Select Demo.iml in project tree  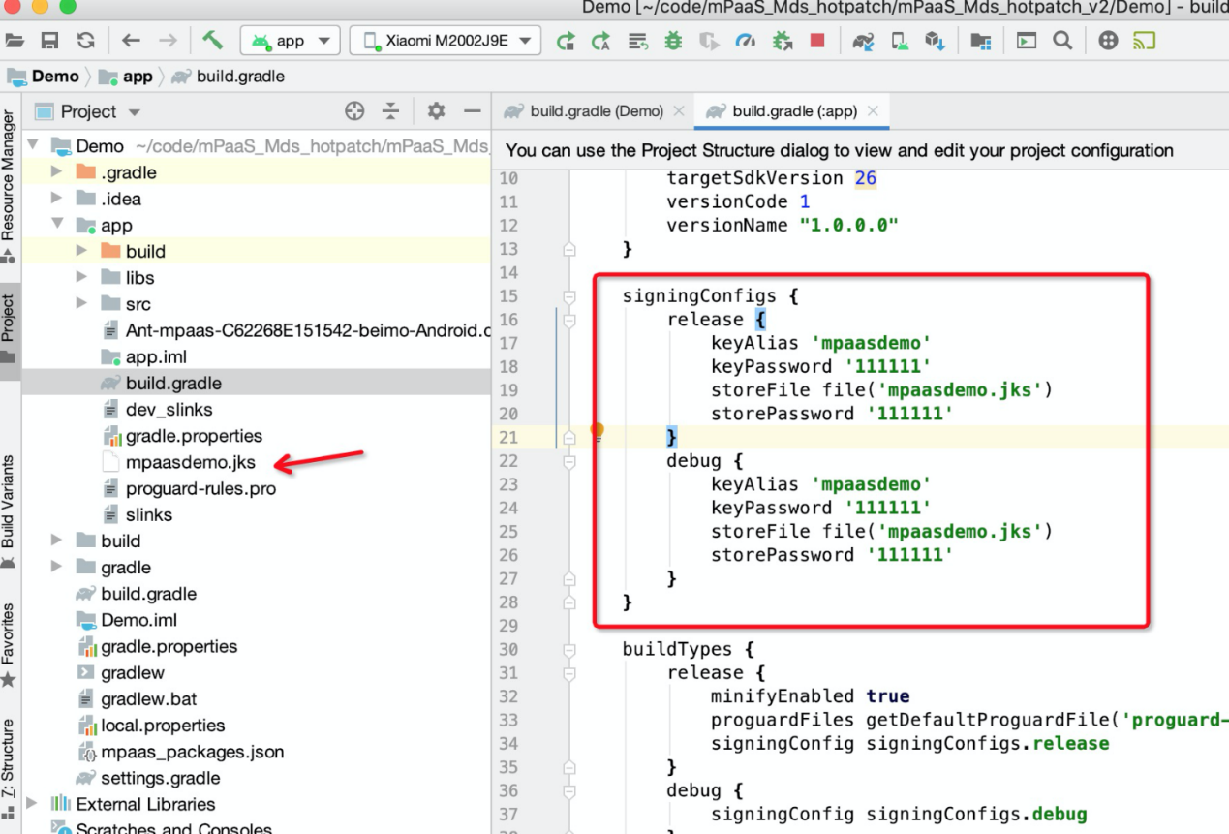coord(138,620)
